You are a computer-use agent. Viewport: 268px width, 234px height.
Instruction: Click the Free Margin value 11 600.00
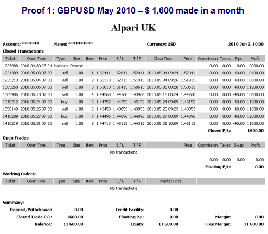pos(254,224)
